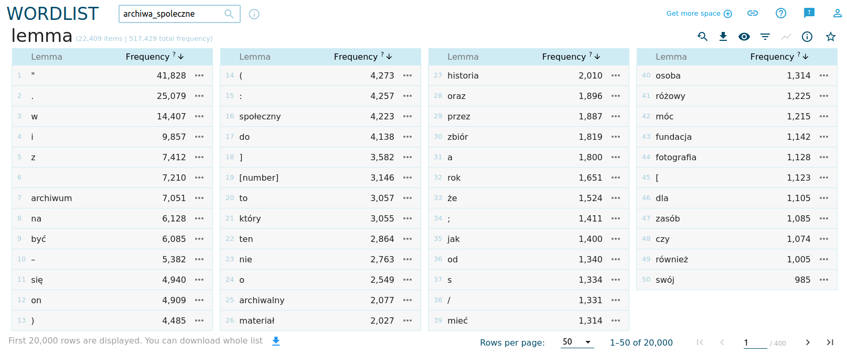Go to next page of results
847x354 pixels.
(808, 342)
